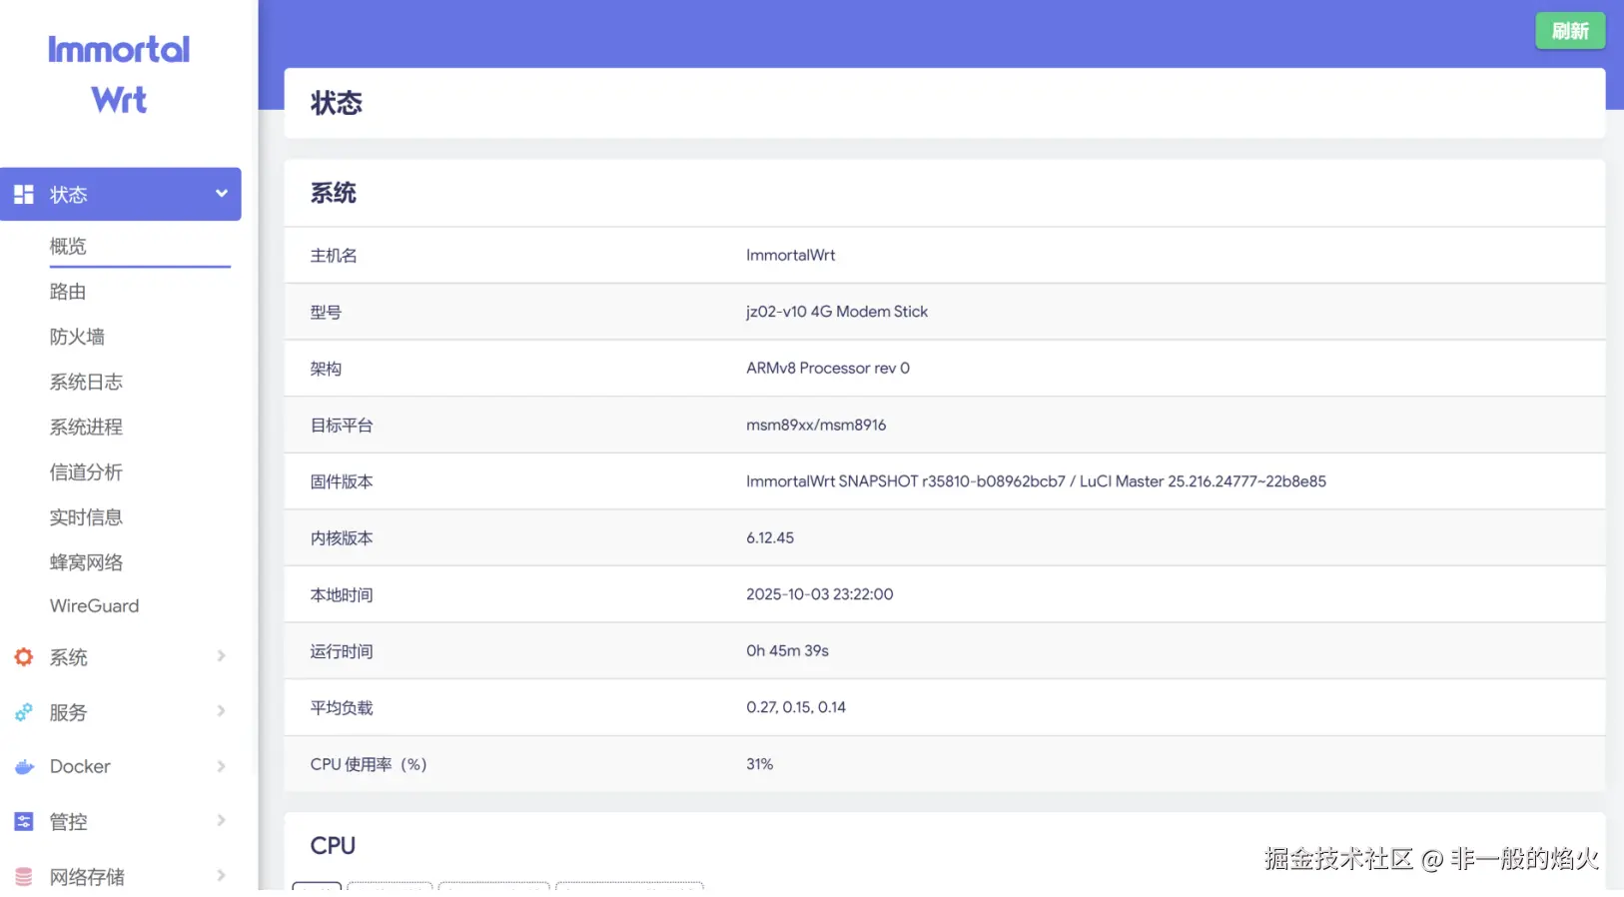The width and height of the screenshot is (1624, 897).
Task: Open the 概览 overview page
Action: (68, 246)
